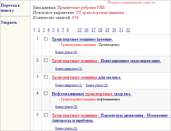Jump to results page 31
This screenshot has height=131, width=171.
121,30
